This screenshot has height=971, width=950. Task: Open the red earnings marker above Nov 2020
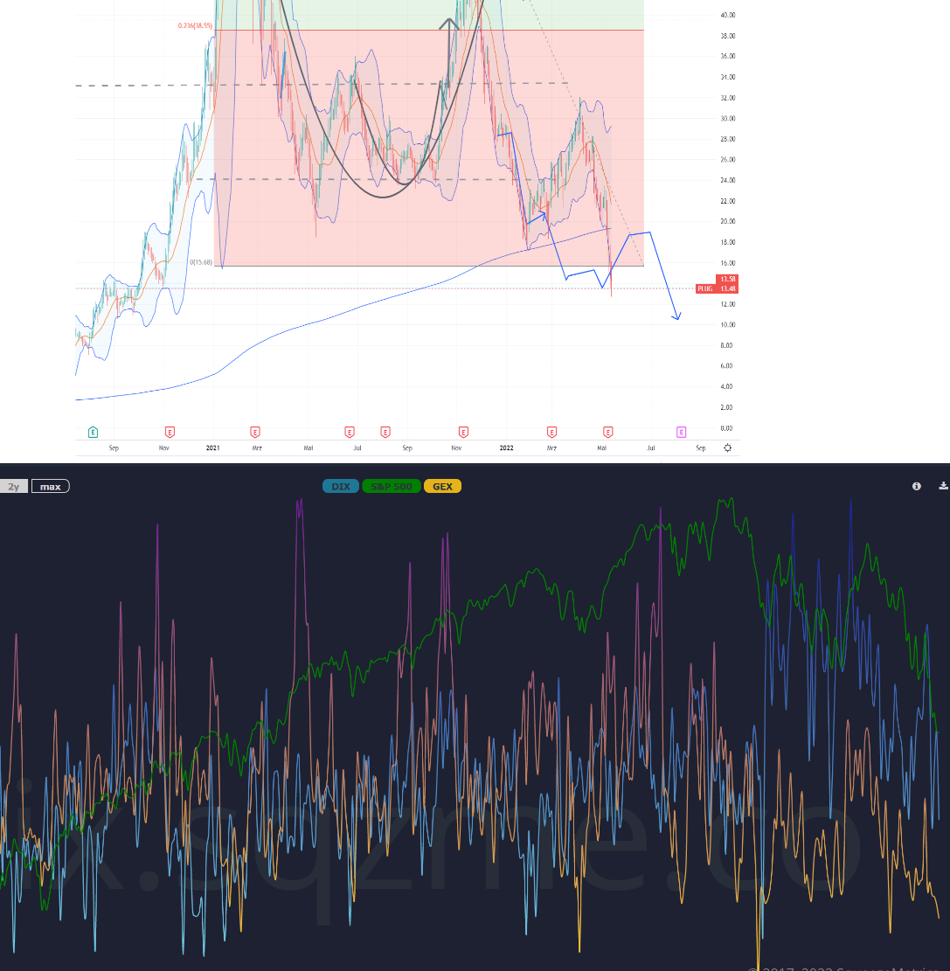(x=170, y=433)
